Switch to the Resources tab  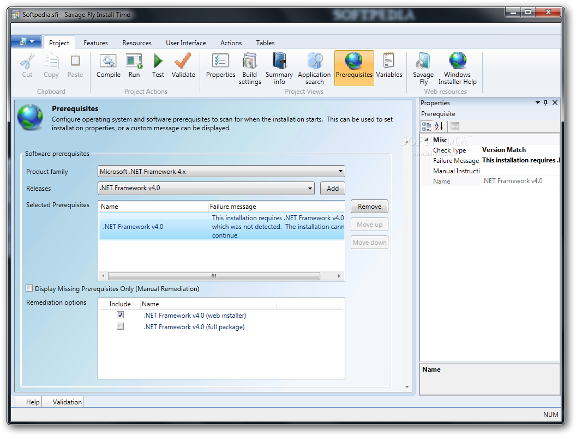point(137,43)
